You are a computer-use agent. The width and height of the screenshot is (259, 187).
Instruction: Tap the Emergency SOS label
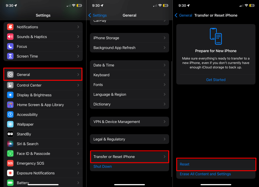tap(30, 163)
